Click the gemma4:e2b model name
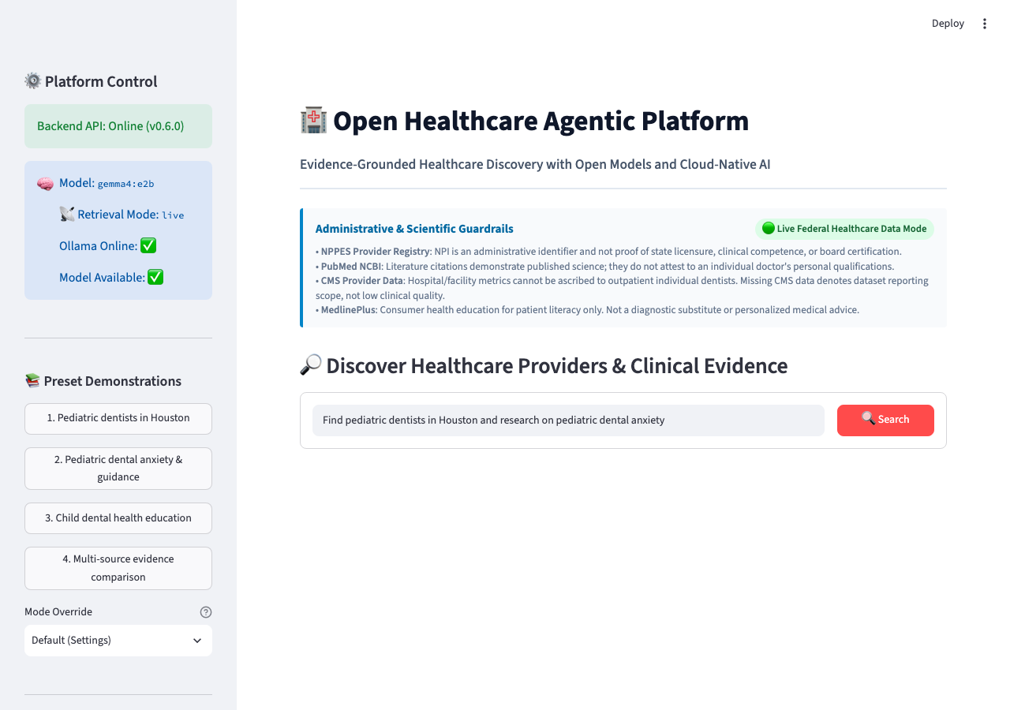The width and height of the screenshot is (1010, 710). pos(125,184)
